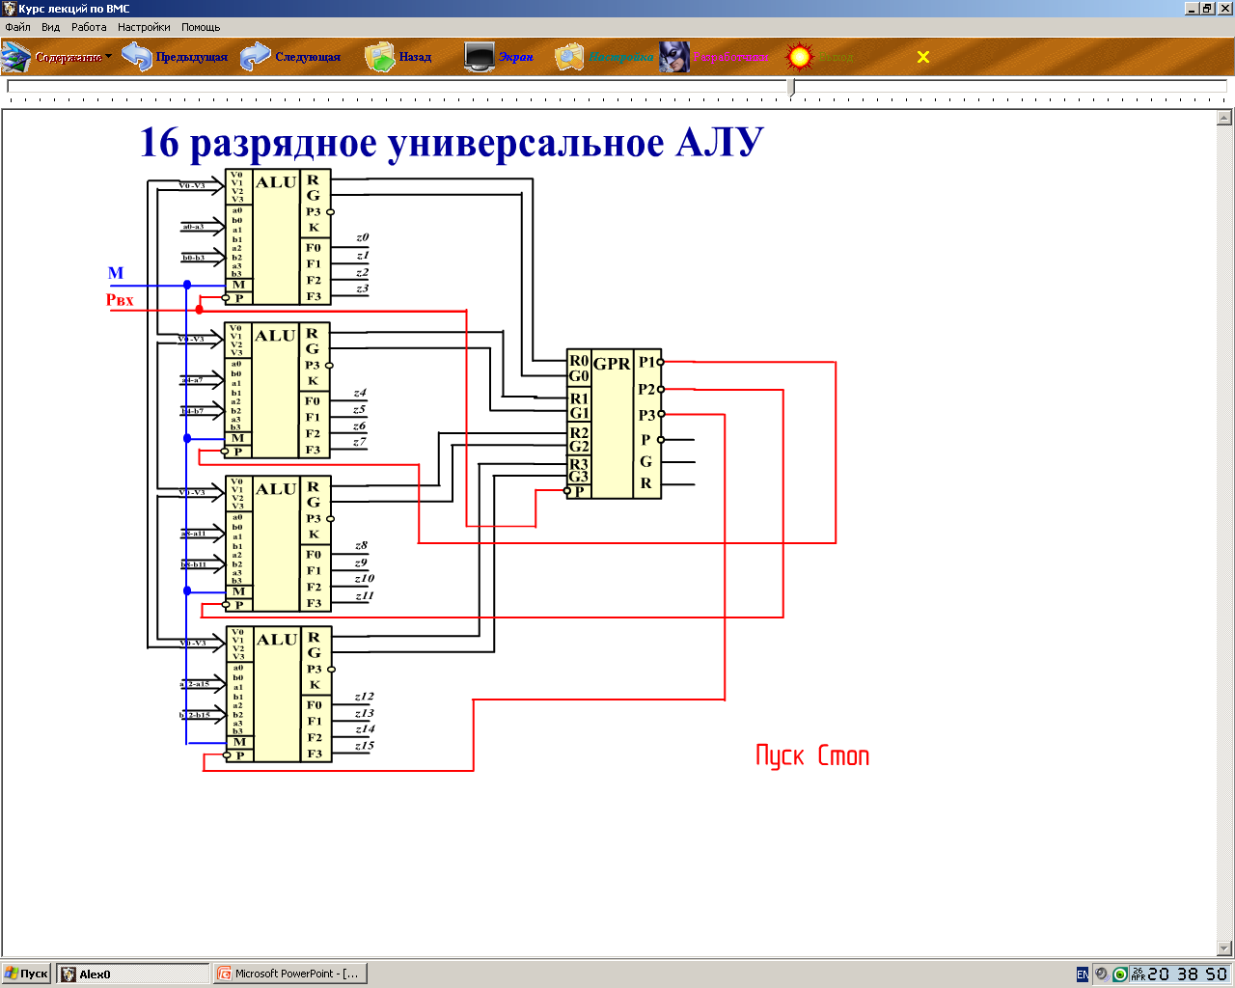
Task: Go to the Предыдущая (previous) lecture page
Action: [176, 57]
